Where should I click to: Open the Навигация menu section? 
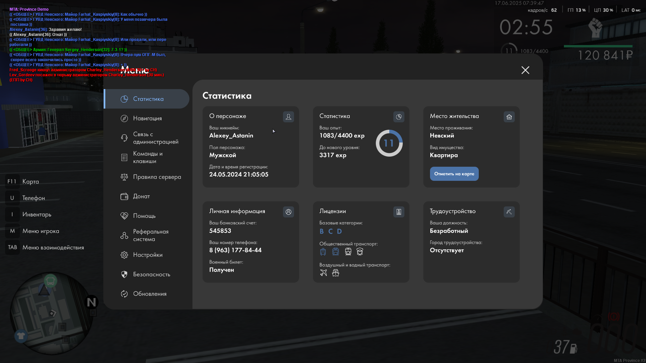[147, 118]
